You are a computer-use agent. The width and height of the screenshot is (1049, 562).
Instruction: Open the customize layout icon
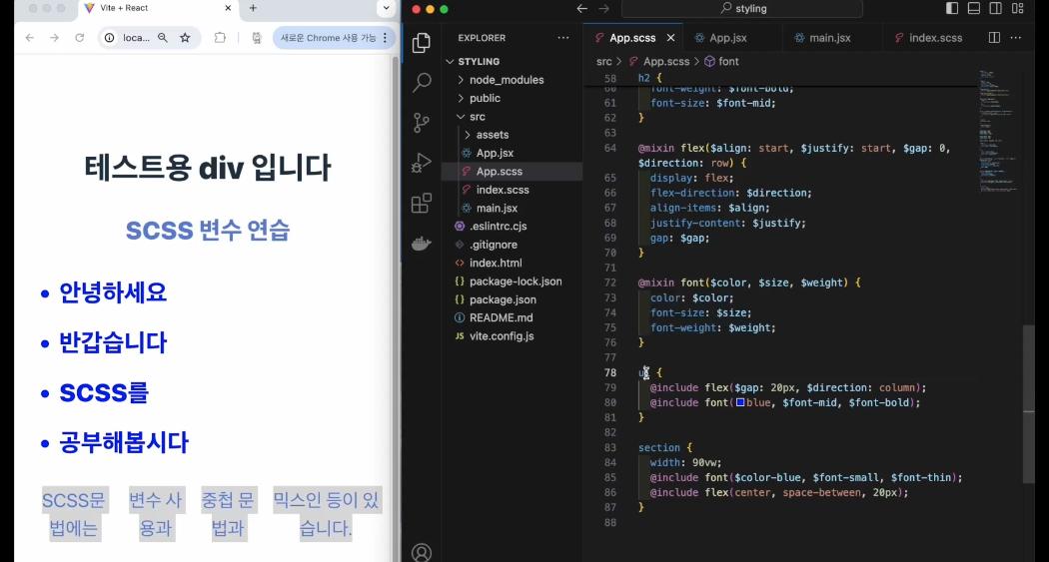(1018, 9)
